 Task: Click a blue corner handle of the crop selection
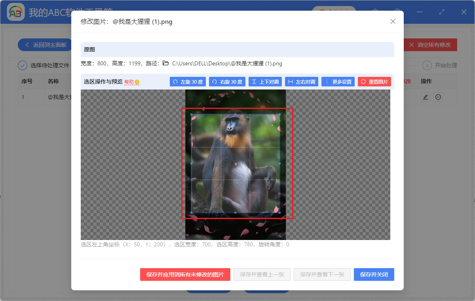(192, 114)
